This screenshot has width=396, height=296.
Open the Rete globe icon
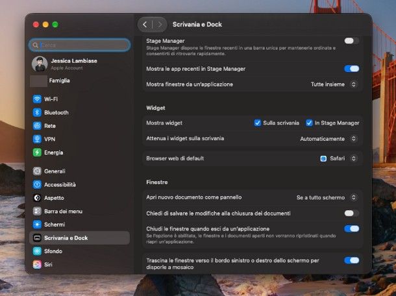click(37, 126)
